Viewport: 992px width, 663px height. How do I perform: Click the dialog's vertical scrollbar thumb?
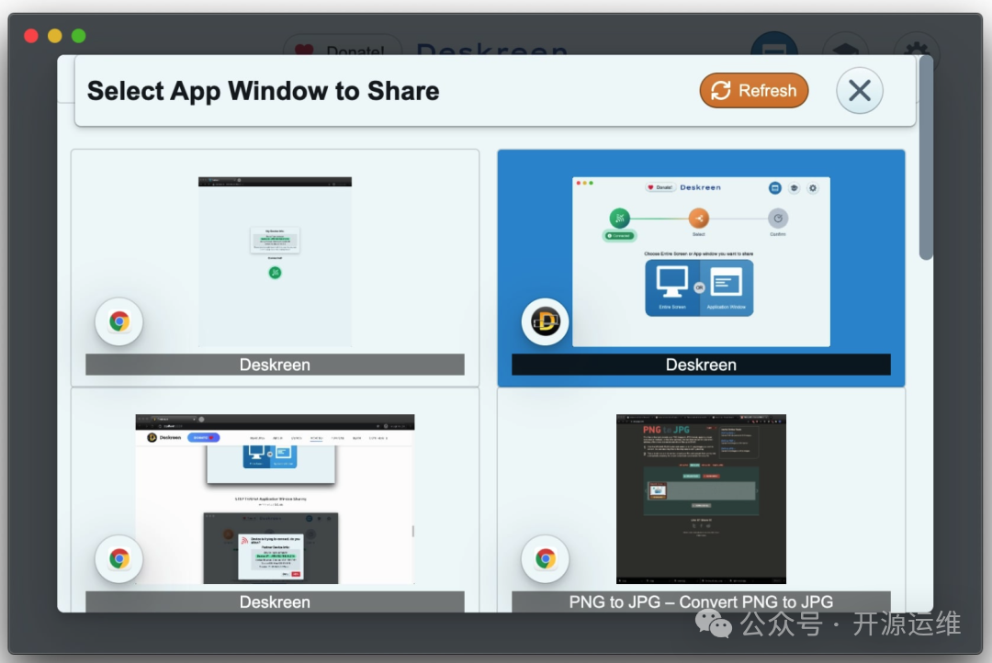[926, 158]
